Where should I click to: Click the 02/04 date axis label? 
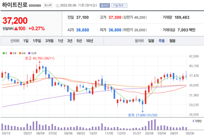149,133
